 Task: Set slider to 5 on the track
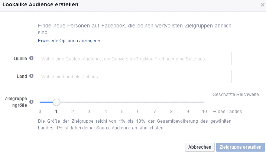pyautogui.click(x=122, y=102)
